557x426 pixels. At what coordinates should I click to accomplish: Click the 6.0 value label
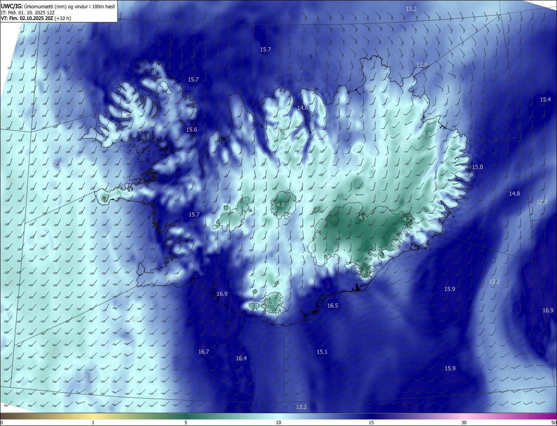[427, 135]
